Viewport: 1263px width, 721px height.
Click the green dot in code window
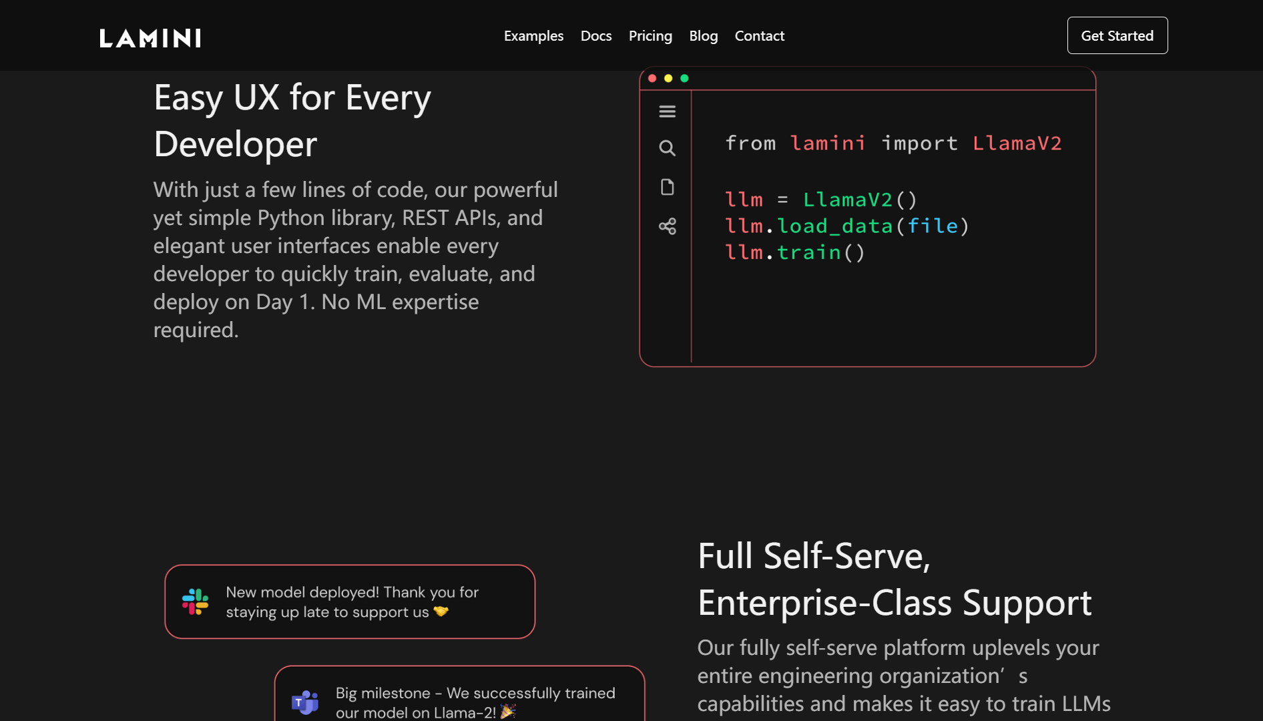click(684, 78)
